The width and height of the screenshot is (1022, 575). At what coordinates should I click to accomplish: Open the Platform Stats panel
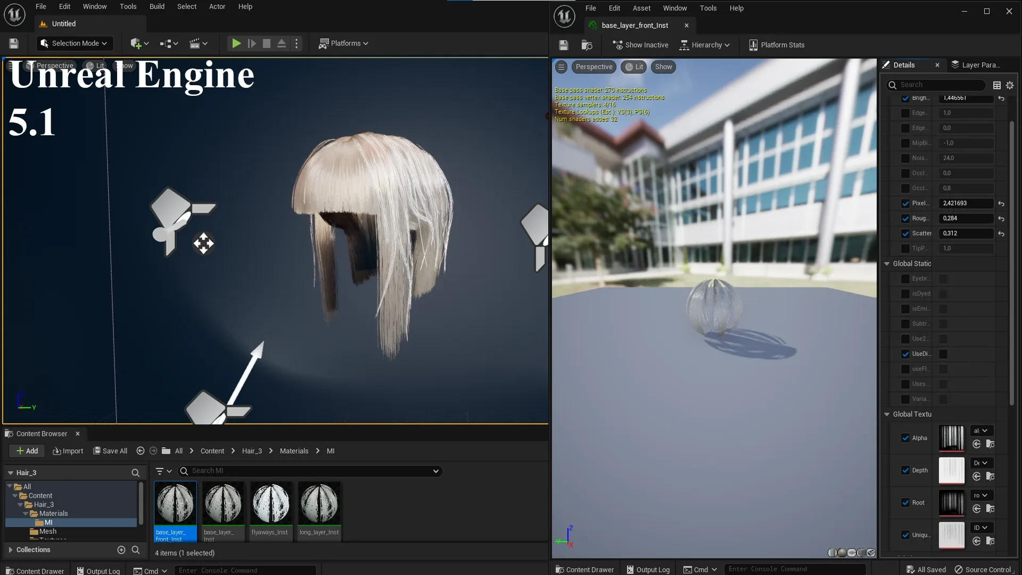click(777, 45)
